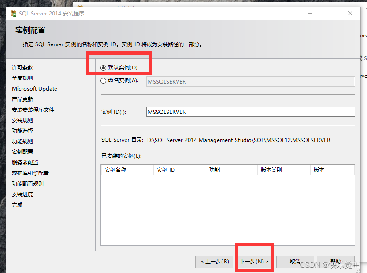Select the 默认实例(D) radio button
The height and width of the screenshot is (273, 367).
103,68
